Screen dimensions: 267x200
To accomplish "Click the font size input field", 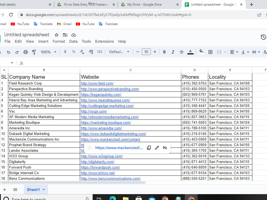I will (146, 52).
